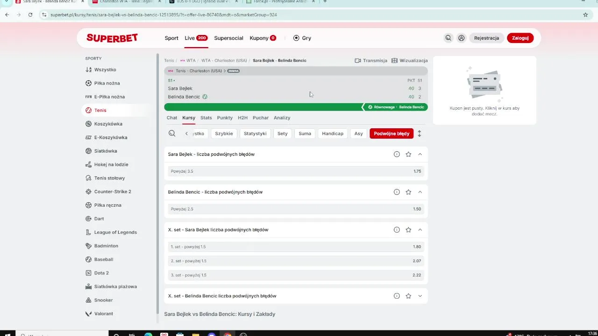Reload the browser page
Screen dimensions: 598x336
pos(30,14)
